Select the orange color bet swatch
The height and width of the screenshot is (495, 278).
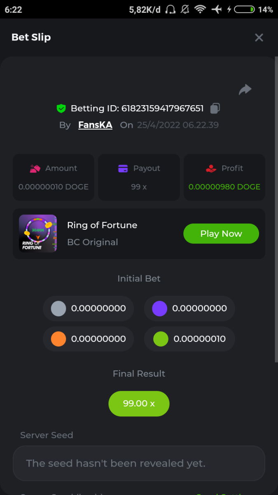click(58, 339)
